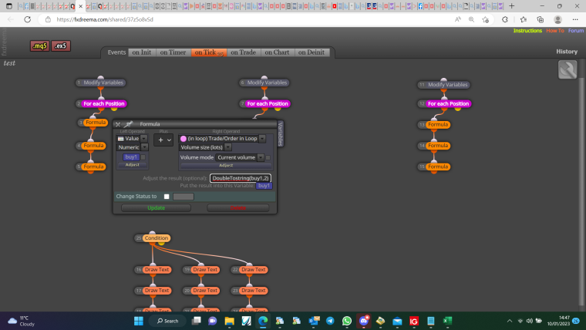
Task: Open the browser favorites list icon
Action: 524,19
